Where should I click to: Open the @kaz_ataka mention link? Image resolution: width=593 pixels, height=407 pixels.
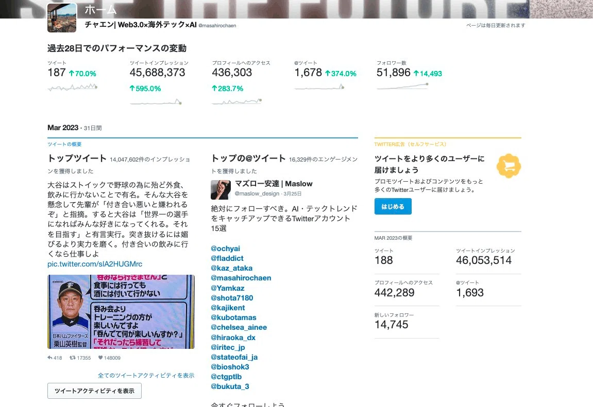click(x=231, y=268)
